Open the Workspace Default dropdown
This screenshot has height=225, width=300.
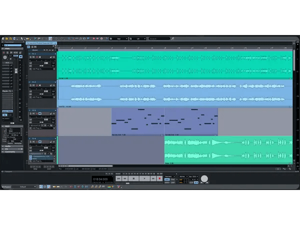point(24,186)
